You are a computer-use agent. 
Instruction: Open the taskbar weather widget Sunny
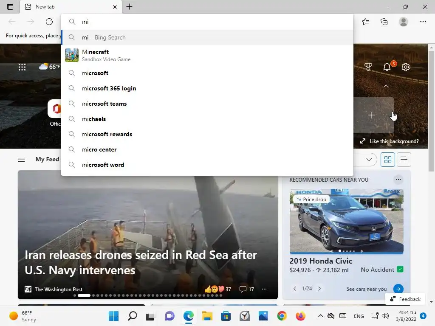(x=23, y=316)
